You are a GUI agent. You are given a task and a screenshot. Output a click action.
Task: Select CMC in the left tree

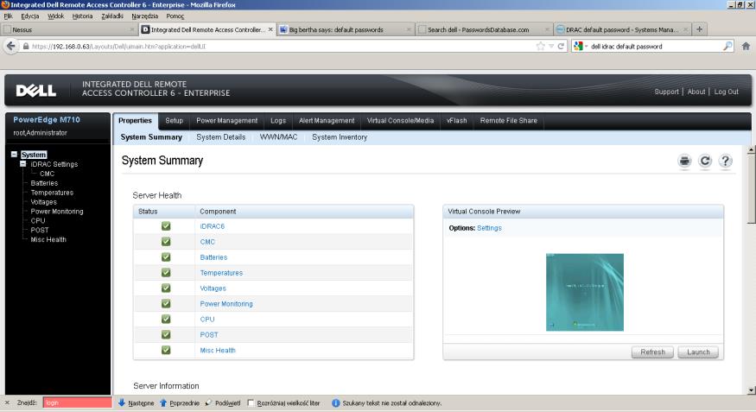pos(48,174)
